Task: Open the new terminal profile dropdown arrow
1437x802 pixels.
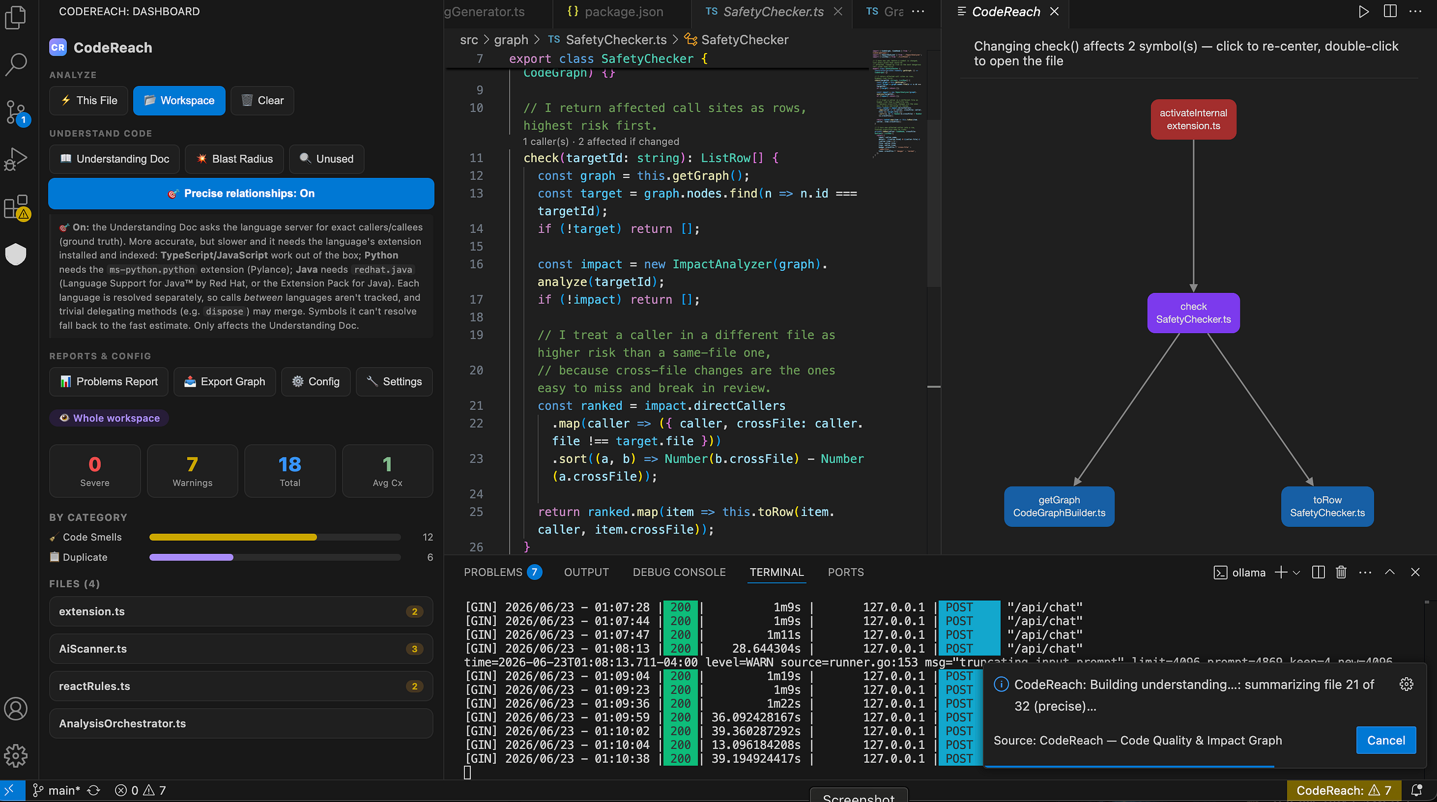Action: [x=1297, y=573]
